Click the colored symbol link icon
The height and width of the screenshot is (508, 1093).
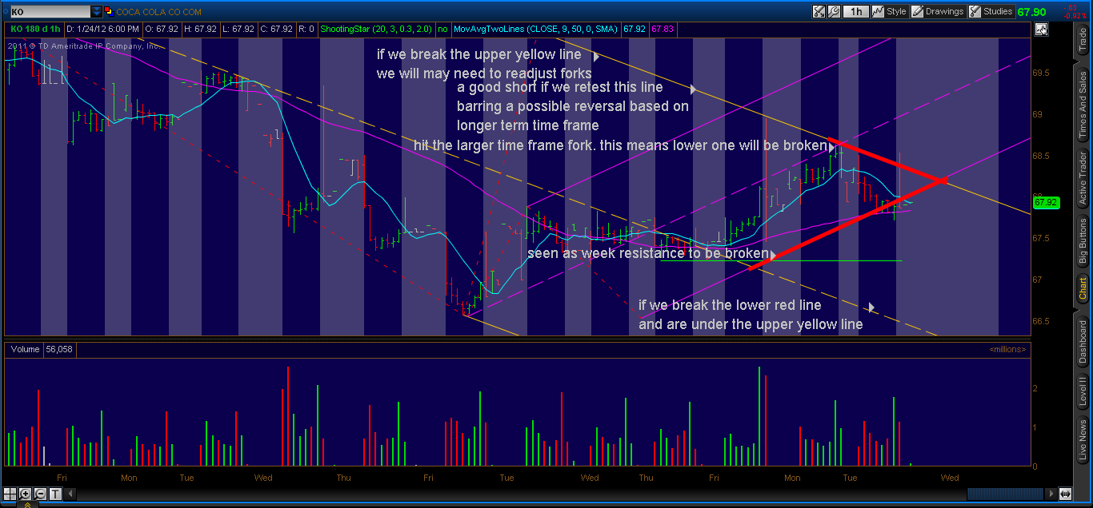point(109,12)
